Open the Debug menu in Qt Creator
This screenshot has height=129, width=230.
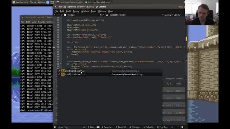[x=76, y=11]
